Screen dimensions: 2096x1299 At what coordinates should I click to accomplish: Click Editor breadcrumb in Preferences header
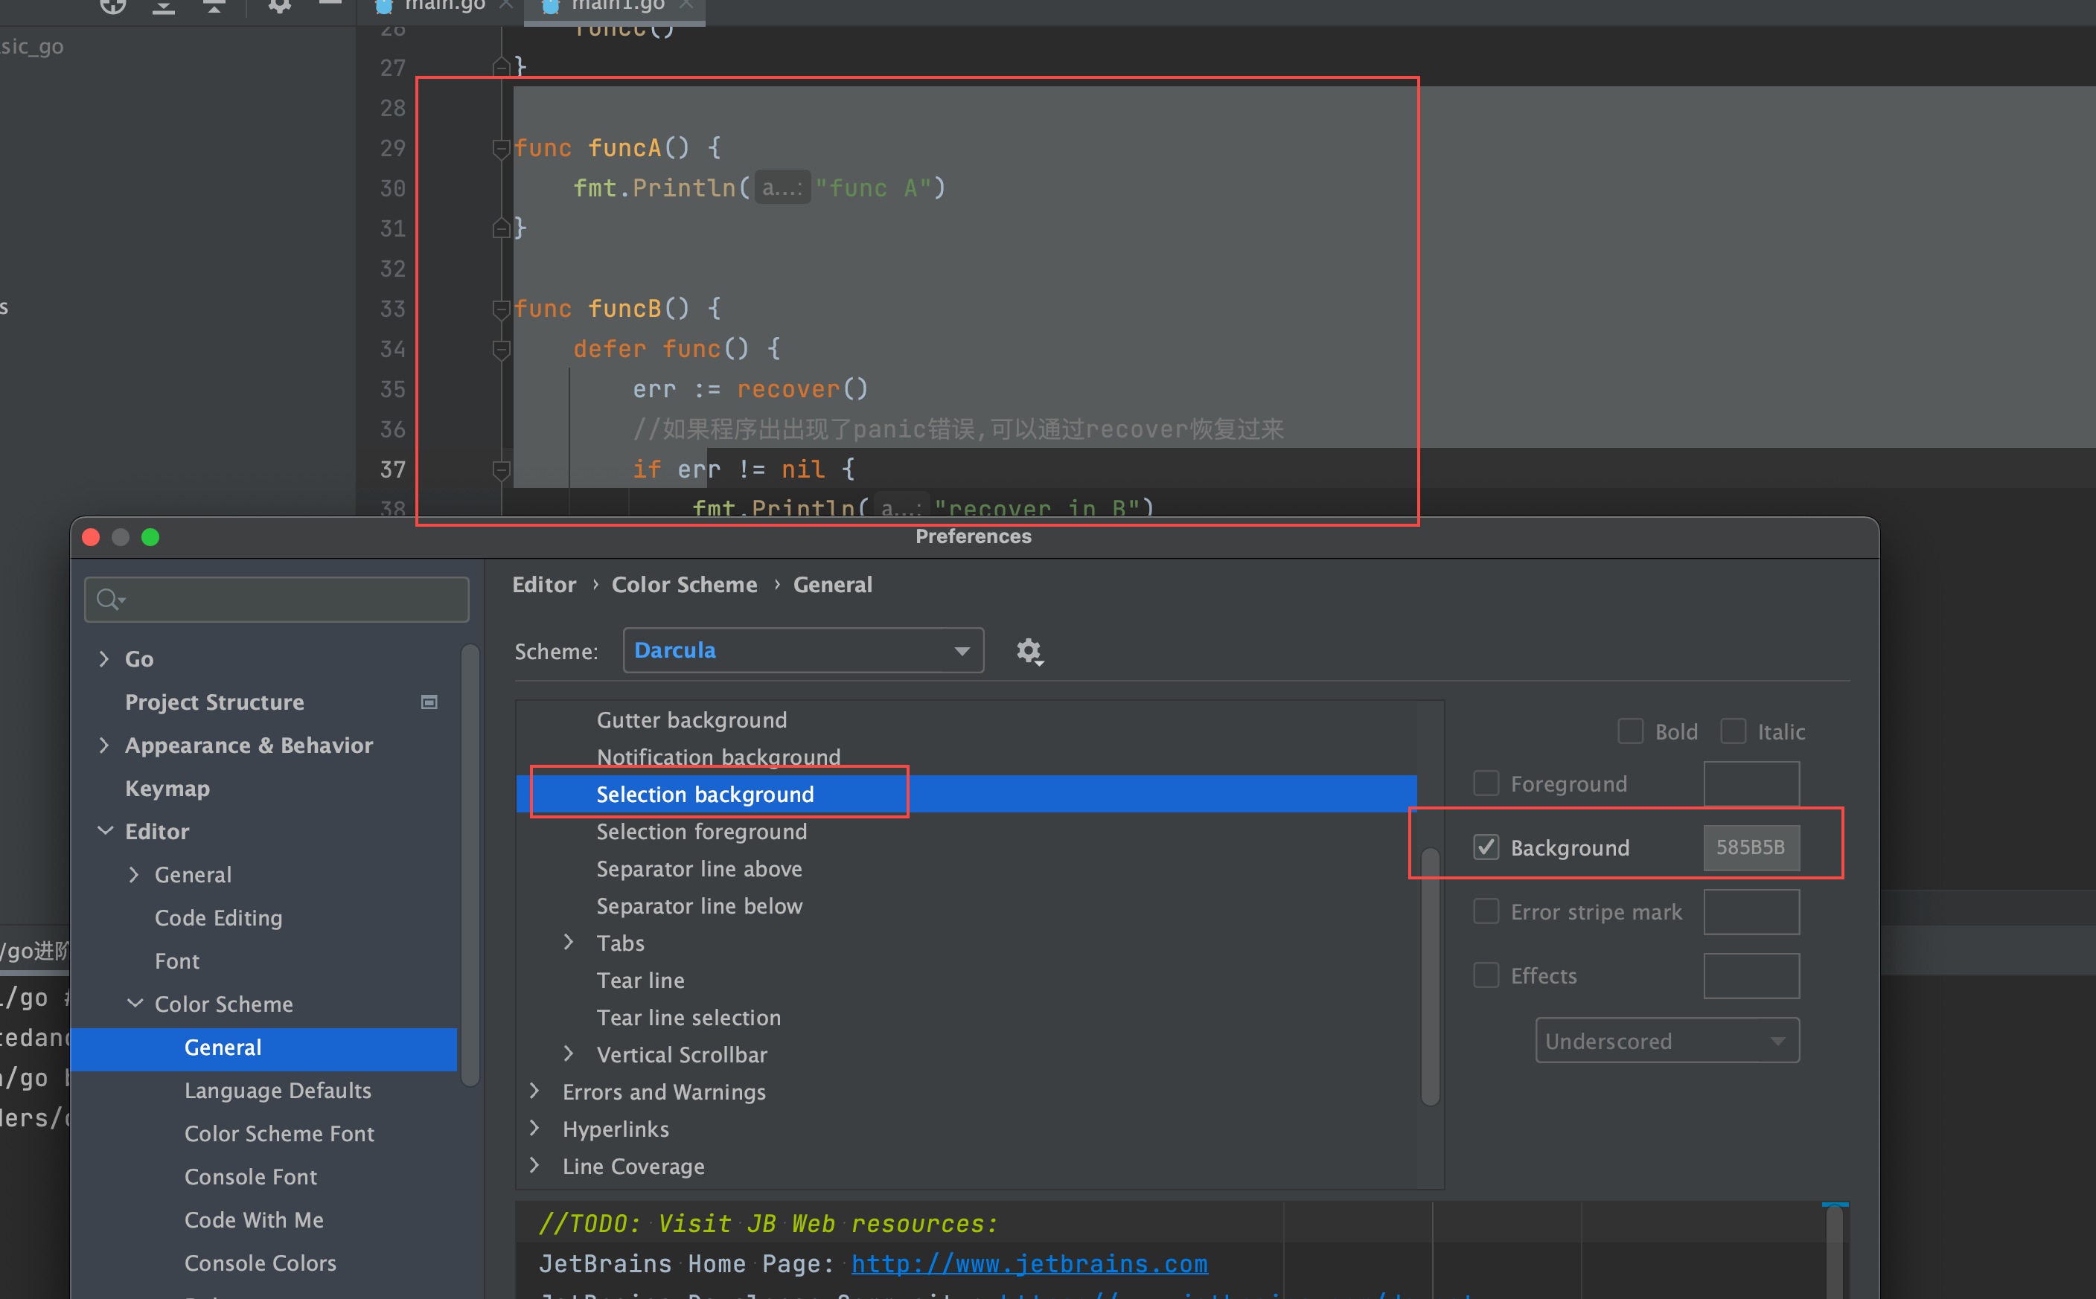click(544, 584)
